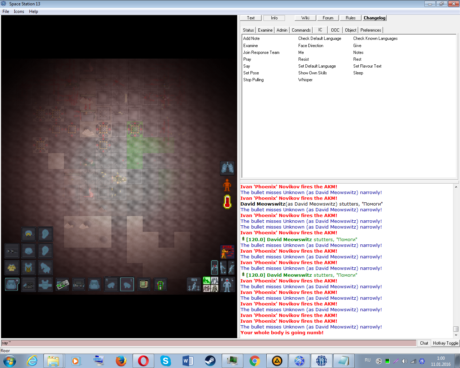Click the Text button

point(251,18)
